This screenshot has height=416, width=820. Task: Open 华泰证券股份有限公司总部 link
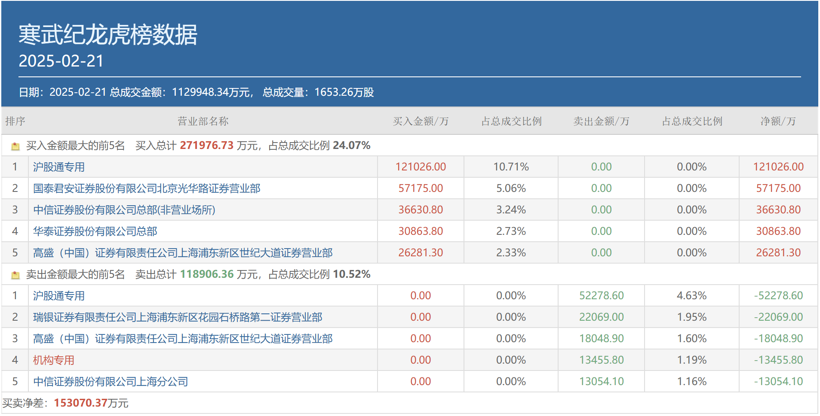95,231
